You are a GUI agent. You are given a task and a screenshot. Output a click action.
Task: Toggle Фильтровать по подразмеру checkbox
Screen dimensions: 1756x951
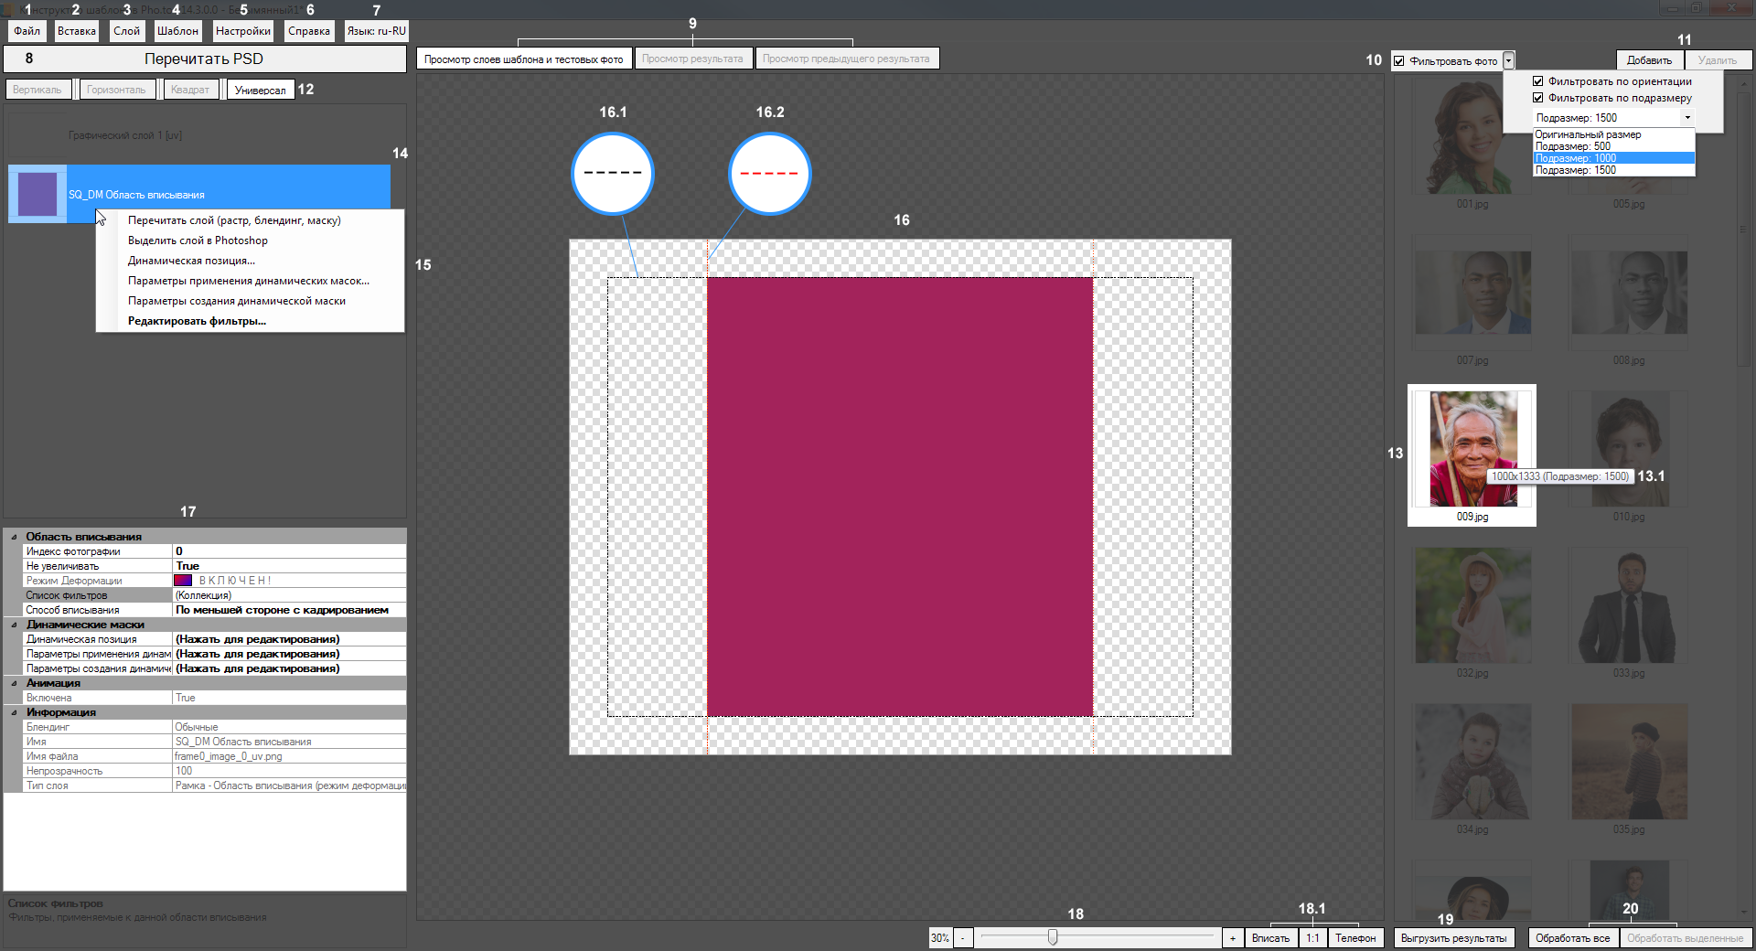point(1538,98)
